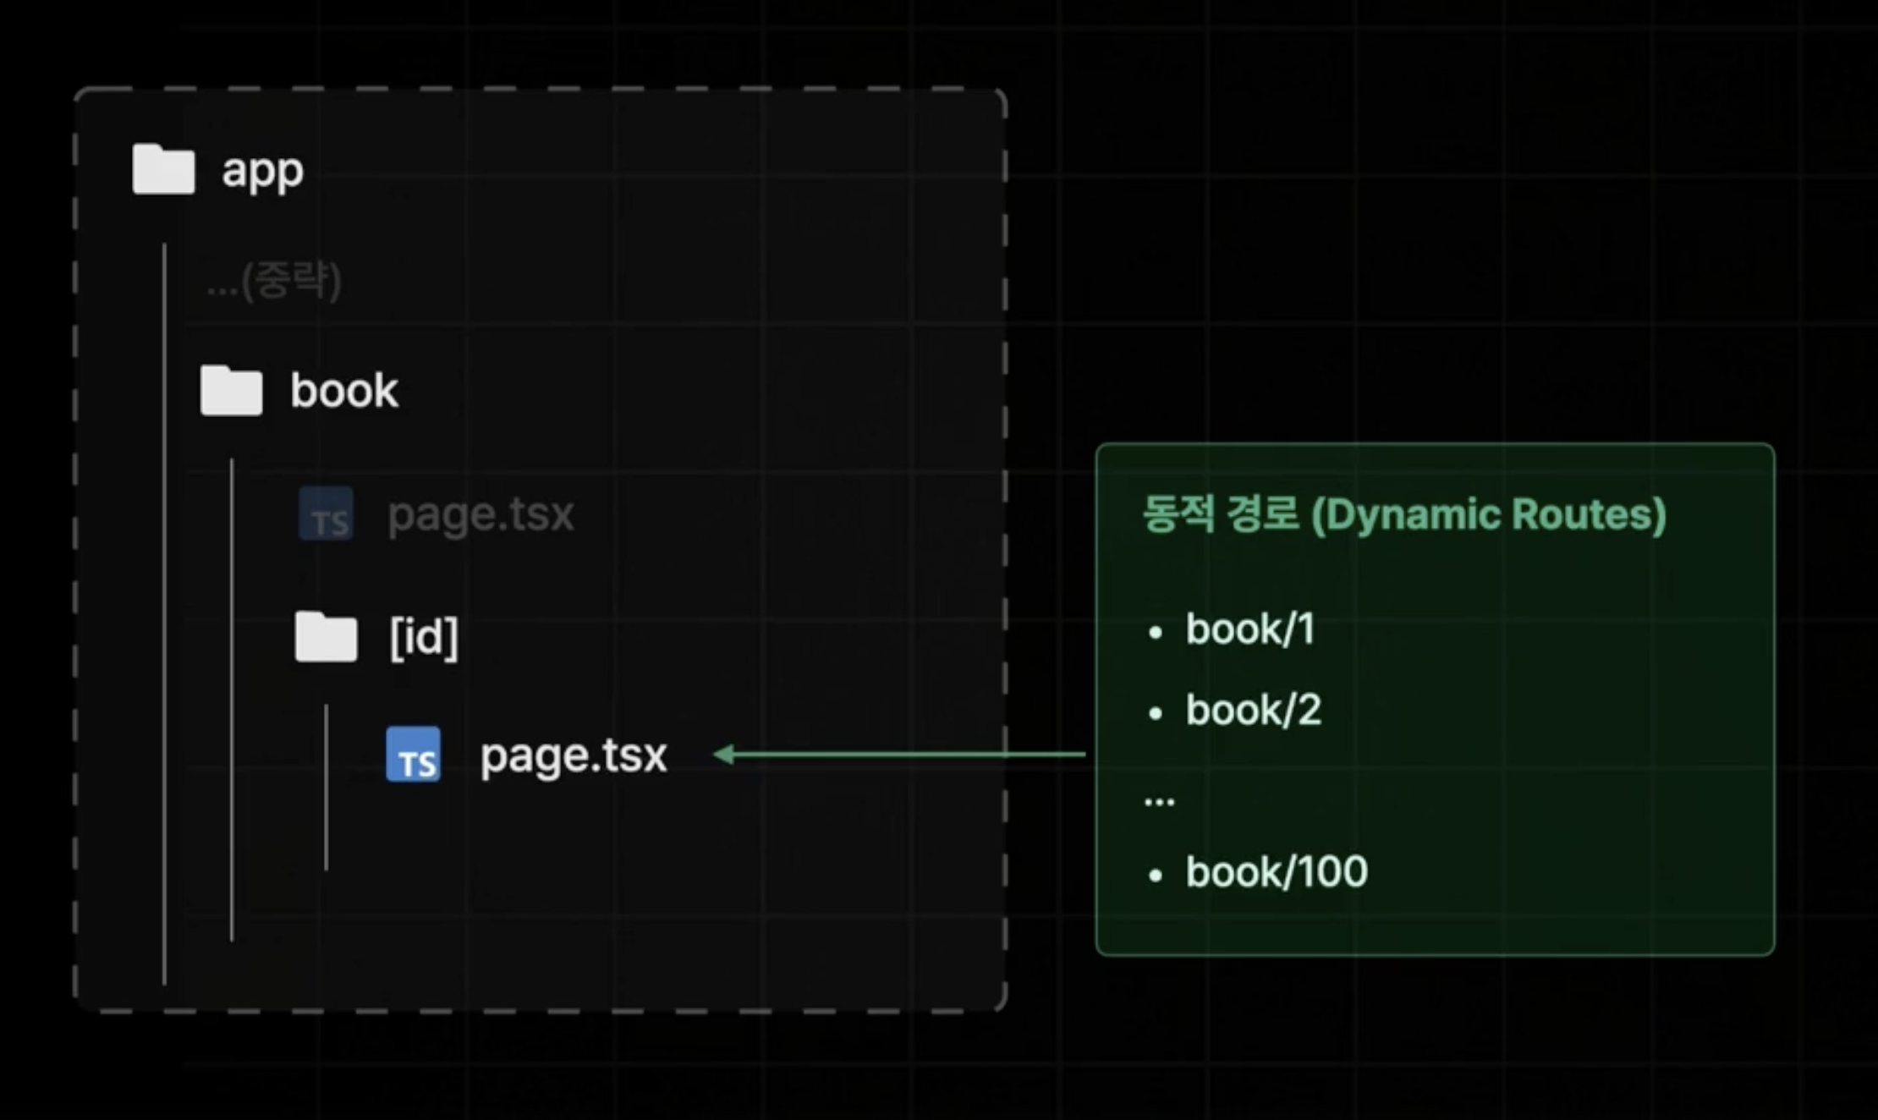Click the bright blue TS file icon

(413, 754)
